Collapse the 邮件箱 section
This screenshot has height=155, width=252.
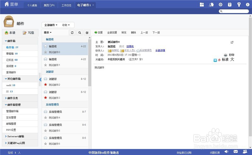pyautogui.click(x=20, y=41)
